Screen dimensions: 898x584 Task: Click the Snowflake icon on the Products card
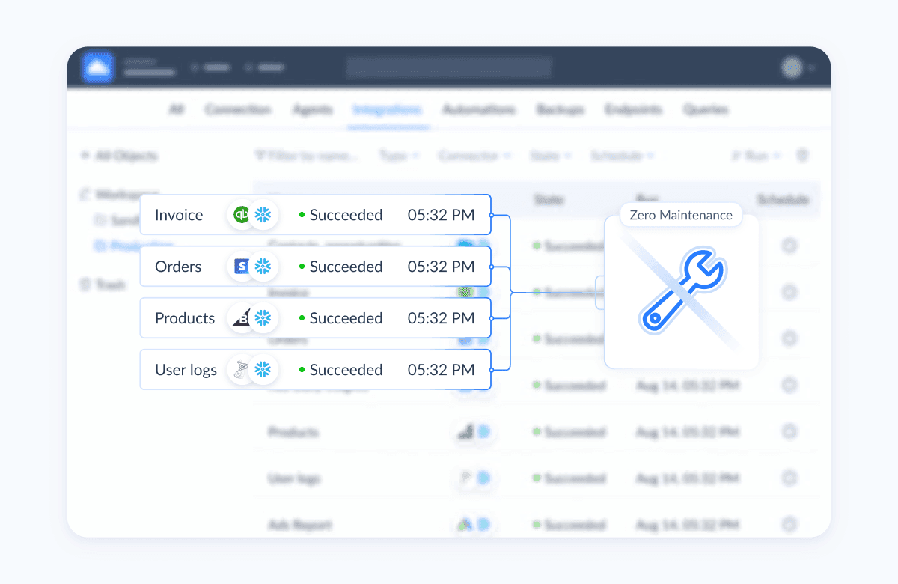point(263,318)
